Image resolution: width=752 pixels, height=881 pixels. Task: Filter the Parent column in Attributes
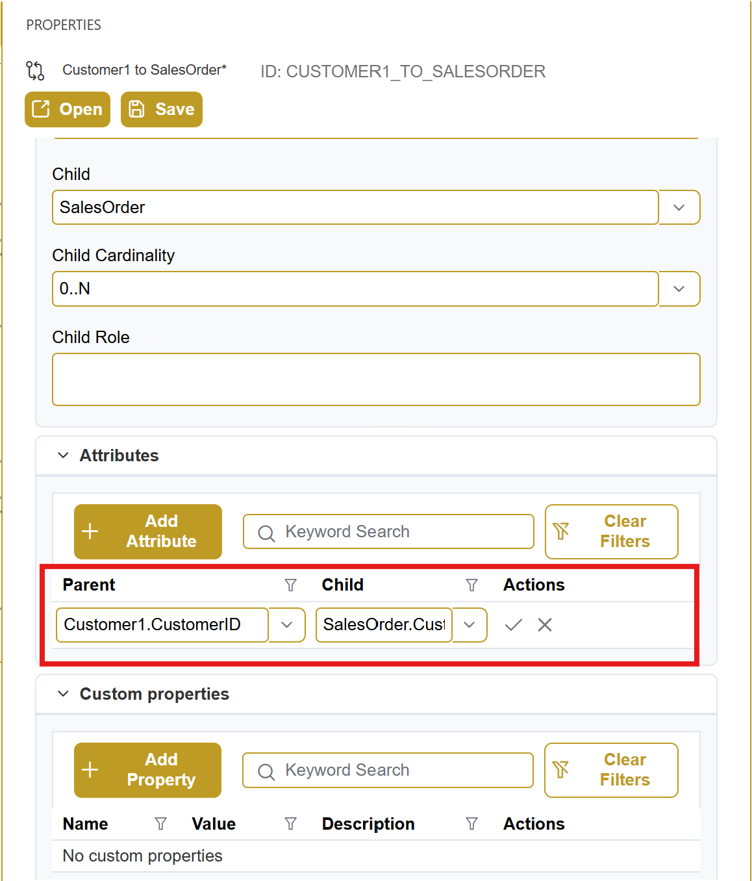(290, 585)
